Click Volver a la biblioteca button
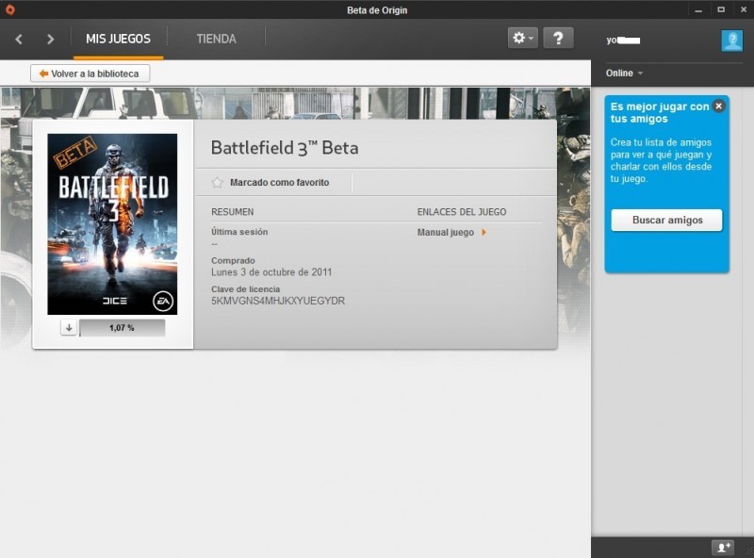Viewport: 754px width, 558px height. 90,74
